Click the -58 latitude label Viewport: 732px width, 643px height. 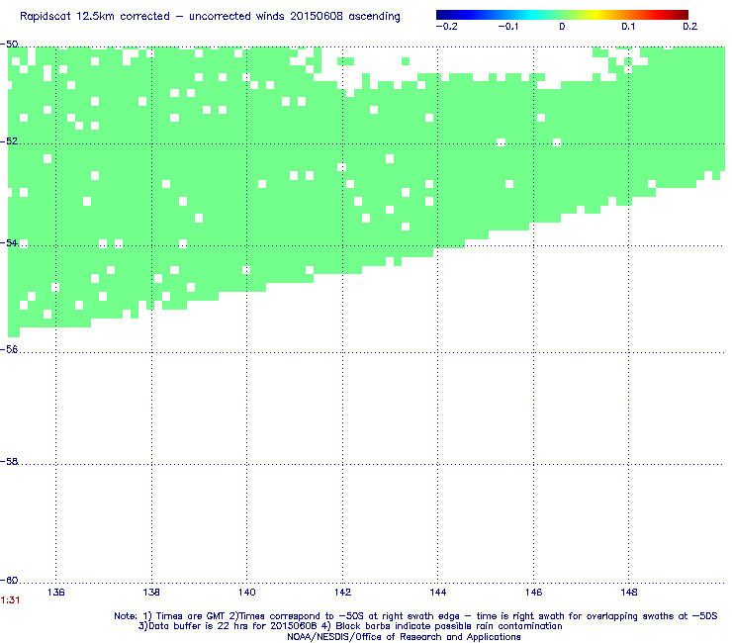coord(9,461)
